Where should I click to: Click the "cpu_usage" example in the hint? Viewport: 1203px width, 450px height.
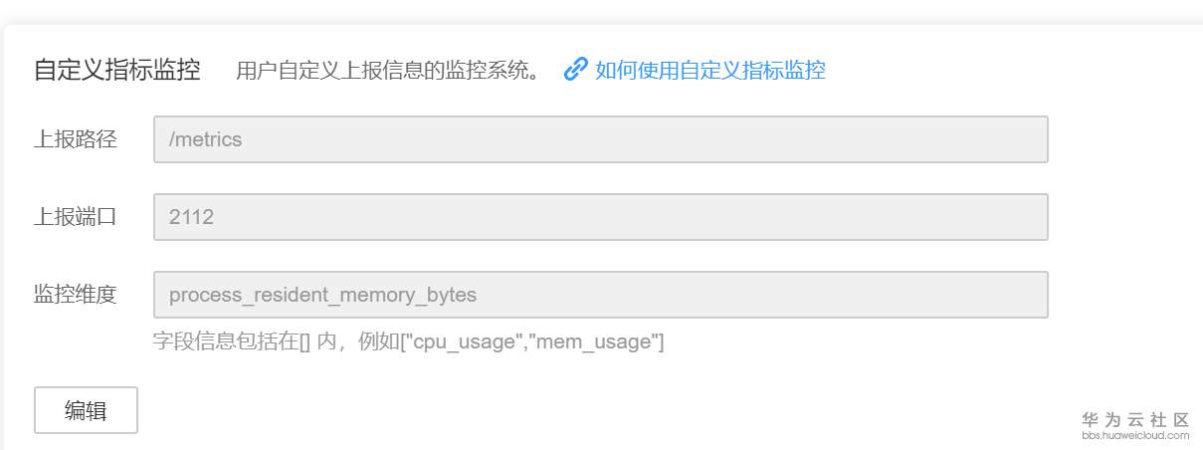coord(464,342)
